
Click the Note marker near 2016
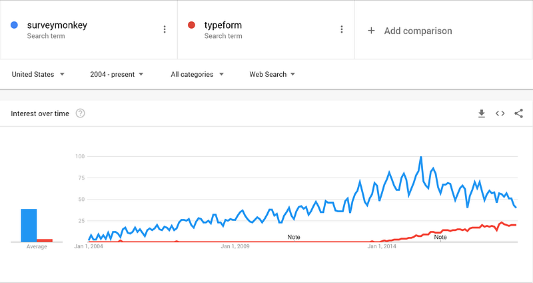[x=440, y=237]
